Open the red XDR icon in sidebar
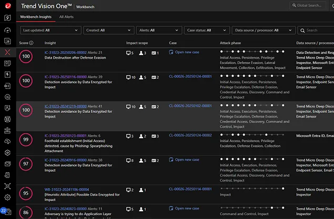334x219 pixels. 7,52
